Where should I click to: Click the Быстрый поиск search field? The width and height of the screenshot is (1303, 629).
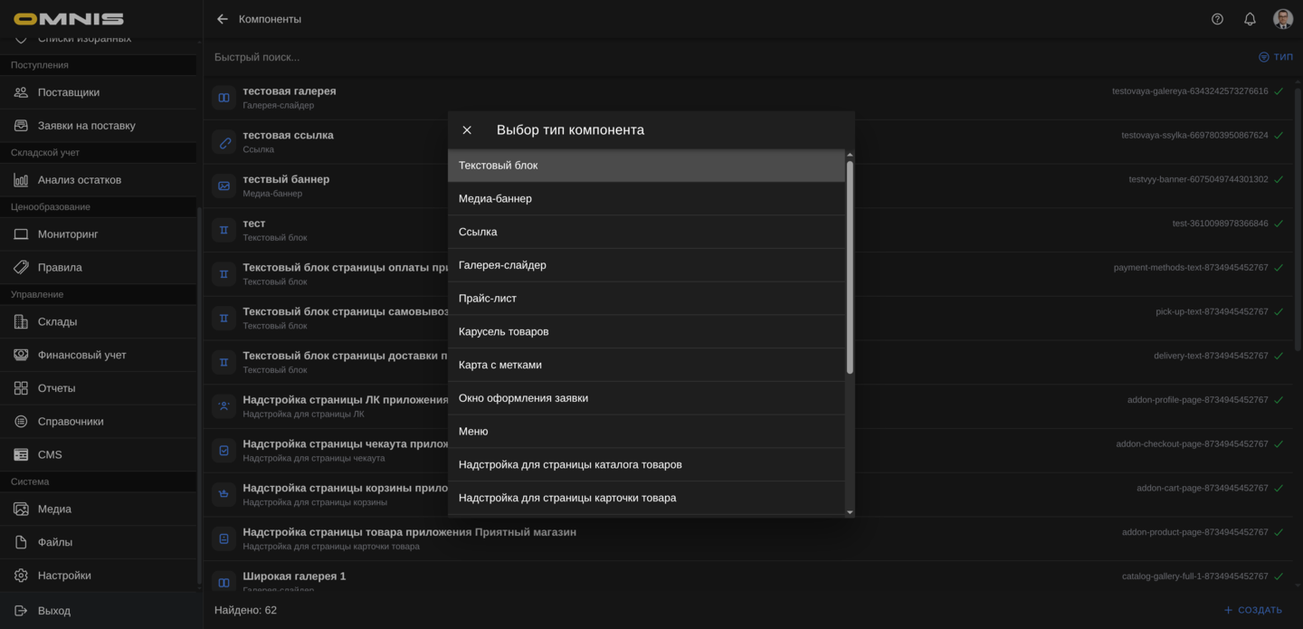(633, 57)
